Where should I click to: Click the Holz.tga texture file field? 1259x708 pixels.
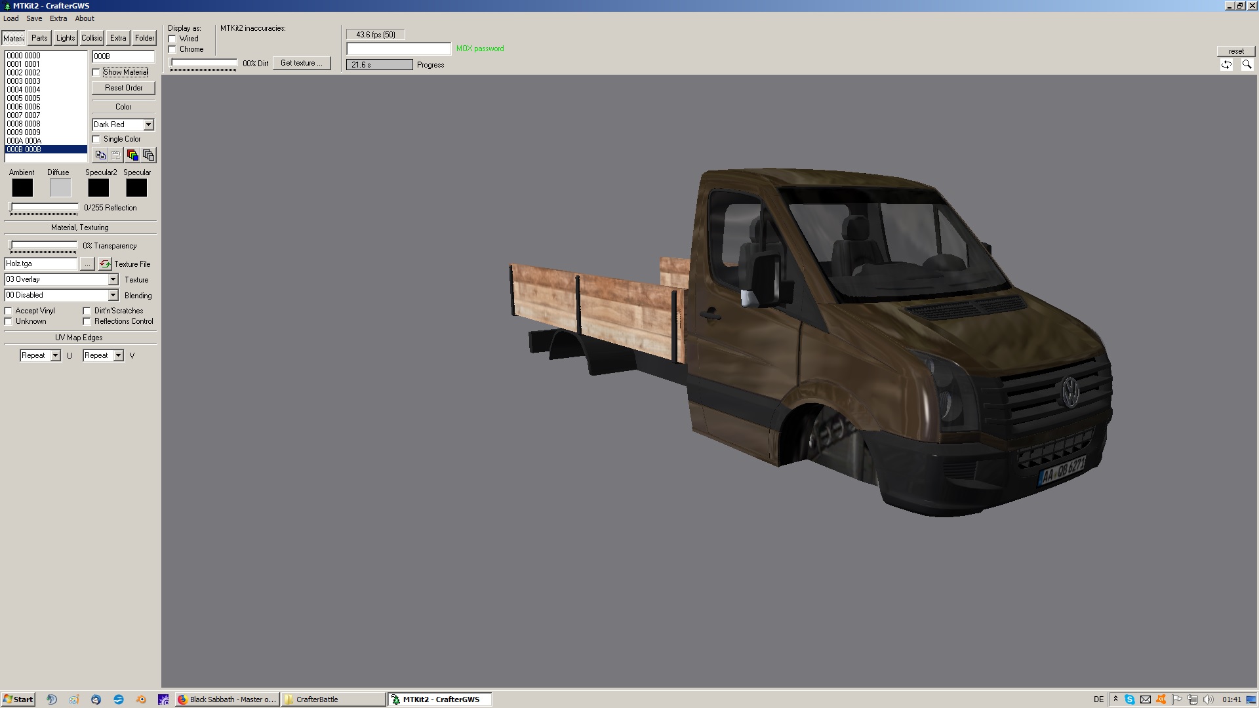tap(41, 264)
